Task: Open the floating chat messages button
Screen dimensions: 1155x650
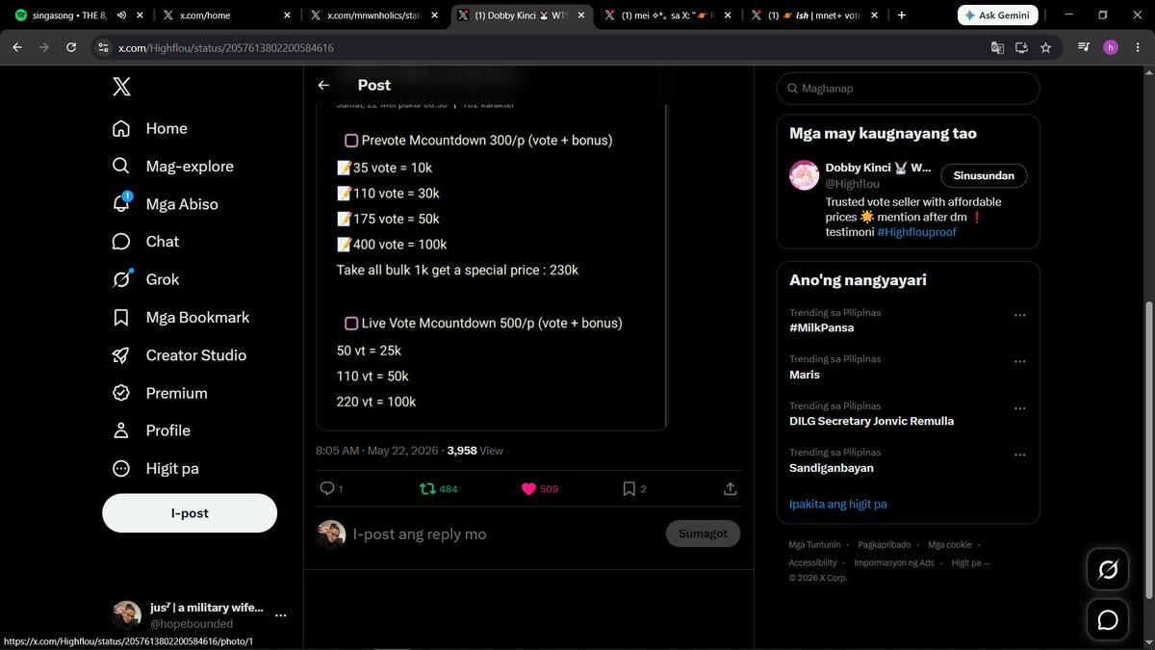Action: pos(1108,619)
